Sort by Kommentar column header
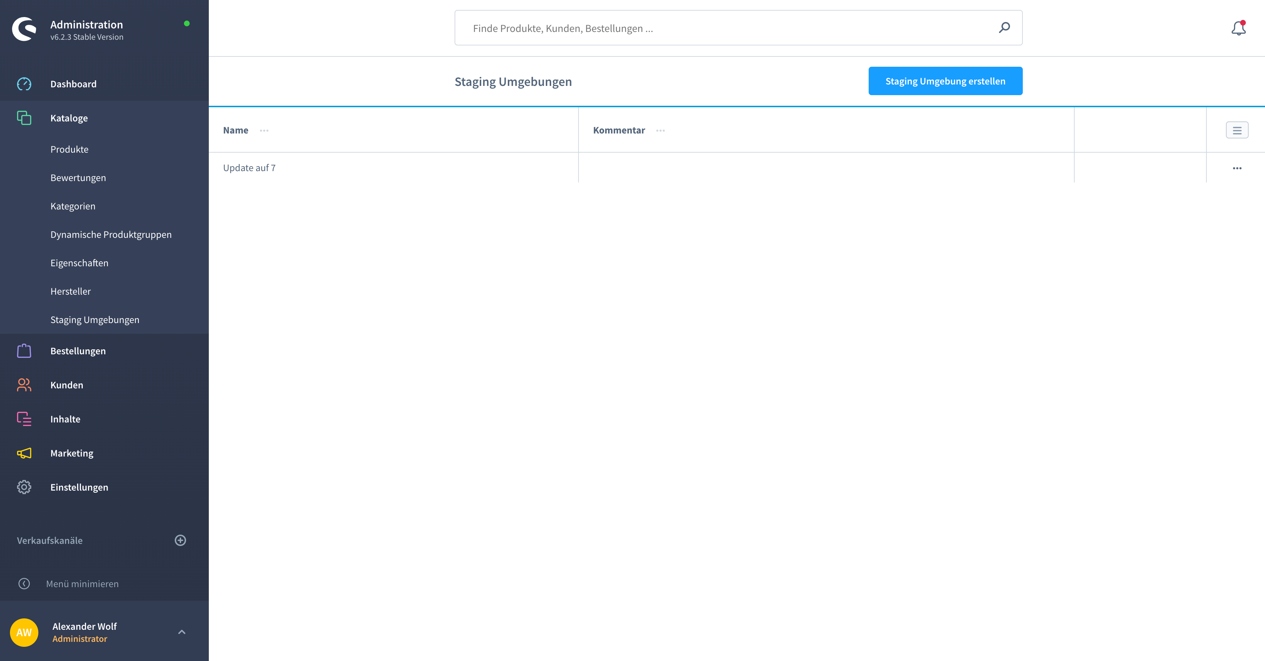1265x661 pixels. pos(619,130)
